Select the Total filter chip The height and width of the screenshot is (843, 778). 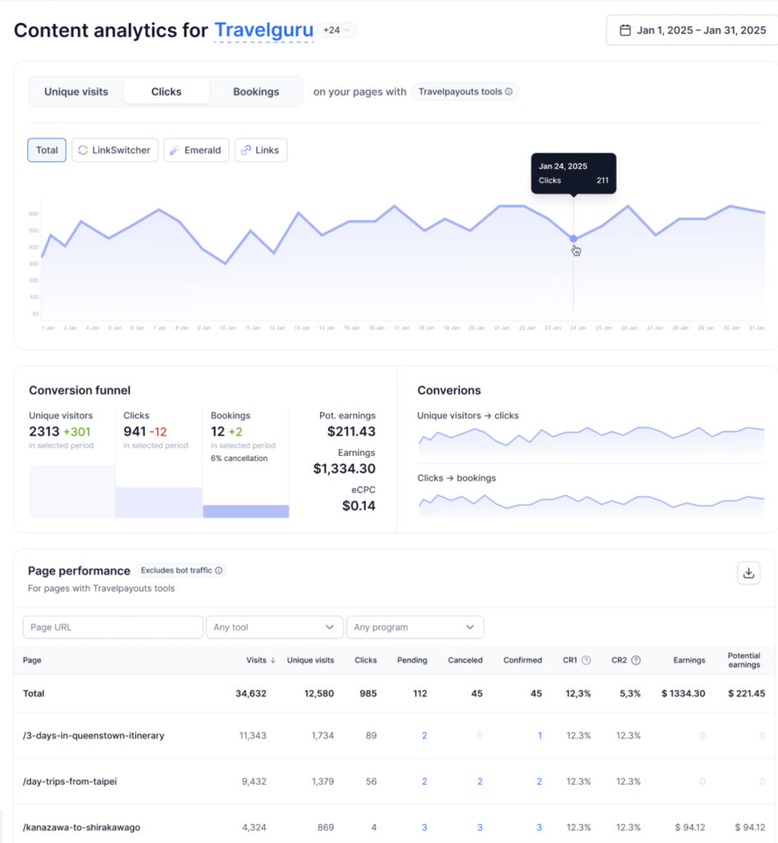47,150
